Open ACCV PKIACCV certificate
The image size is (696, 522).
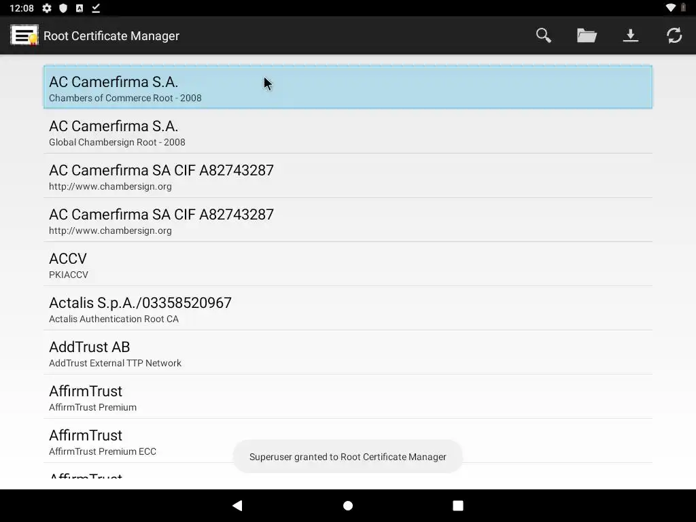(x=348, y=264)
